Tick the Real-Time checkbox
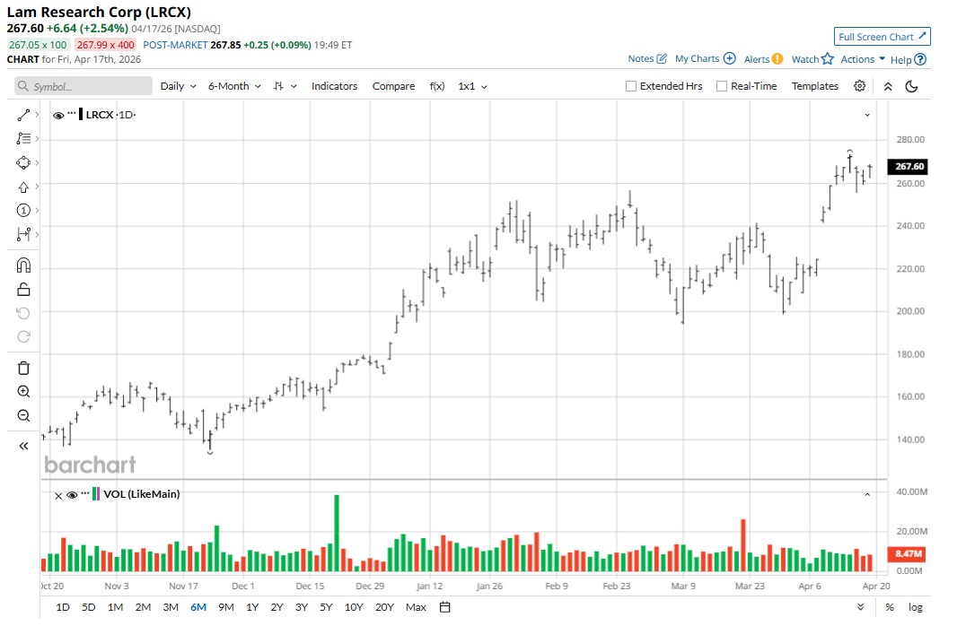The image size is (957, 626). coord(722,86)
